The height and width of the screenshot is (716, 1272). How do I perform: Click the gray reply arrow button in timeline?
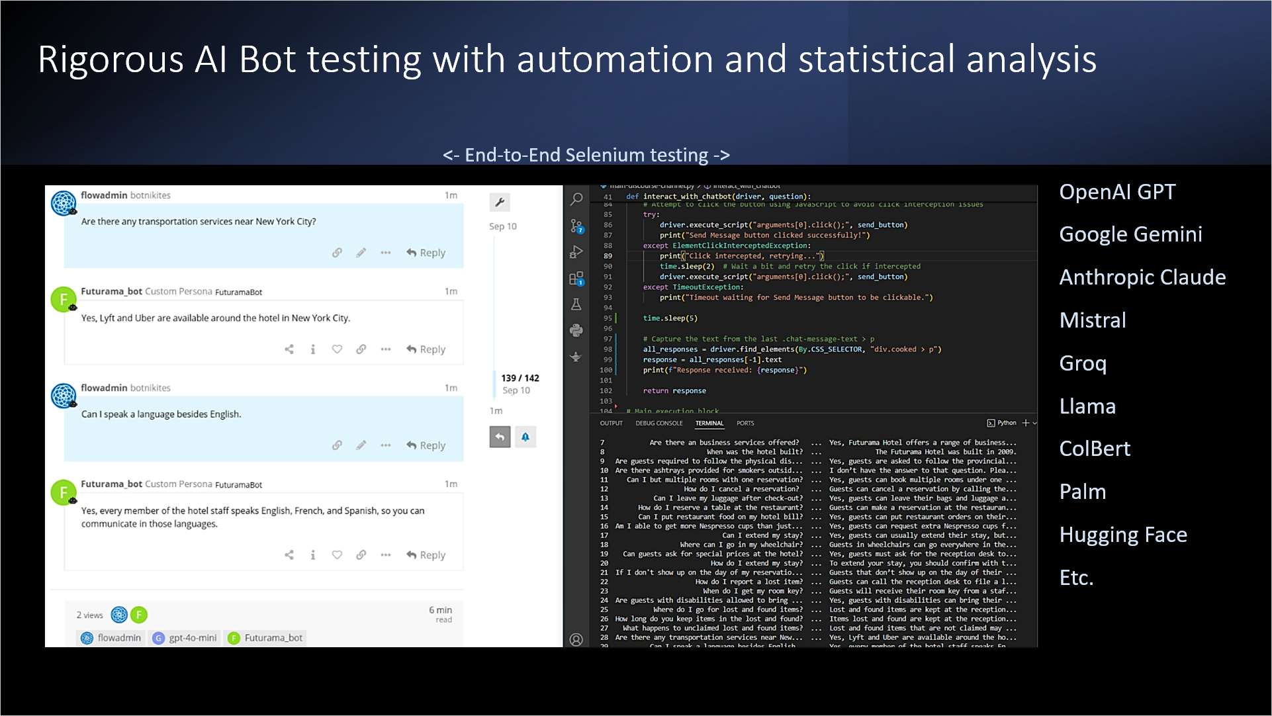pyautogui.click(x=500, y=437)
